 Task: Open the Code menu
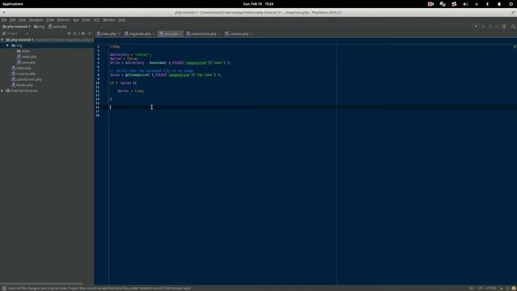[50, 20]
